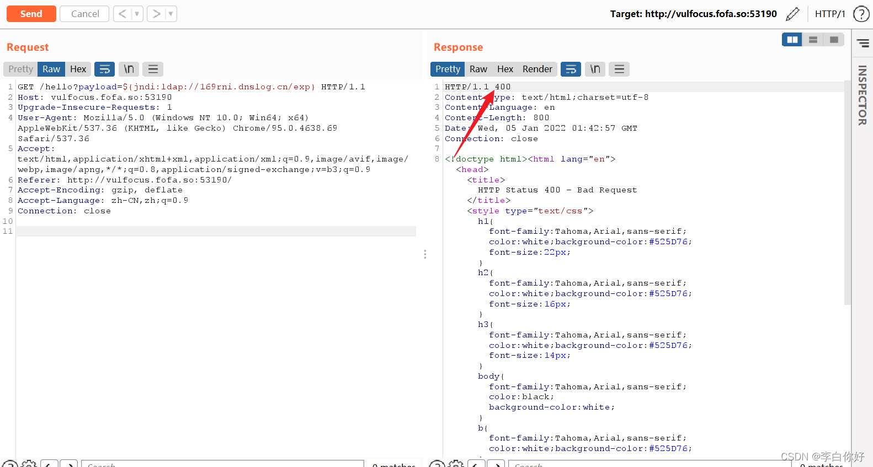
Task: Toggle the HTTP/1 protocol setting
Action: pos(830,14)
